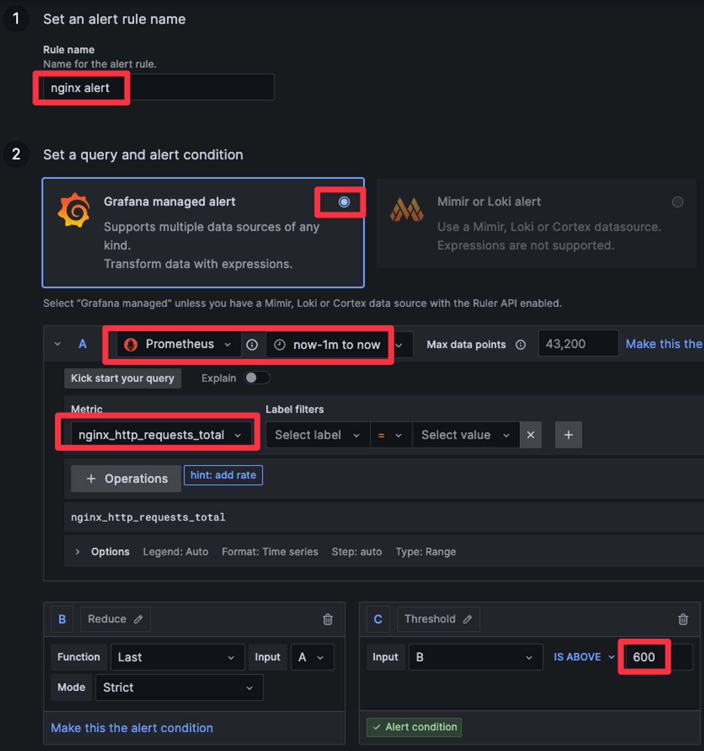Open the Prometheus data source dropdown

tap(178, 344)
